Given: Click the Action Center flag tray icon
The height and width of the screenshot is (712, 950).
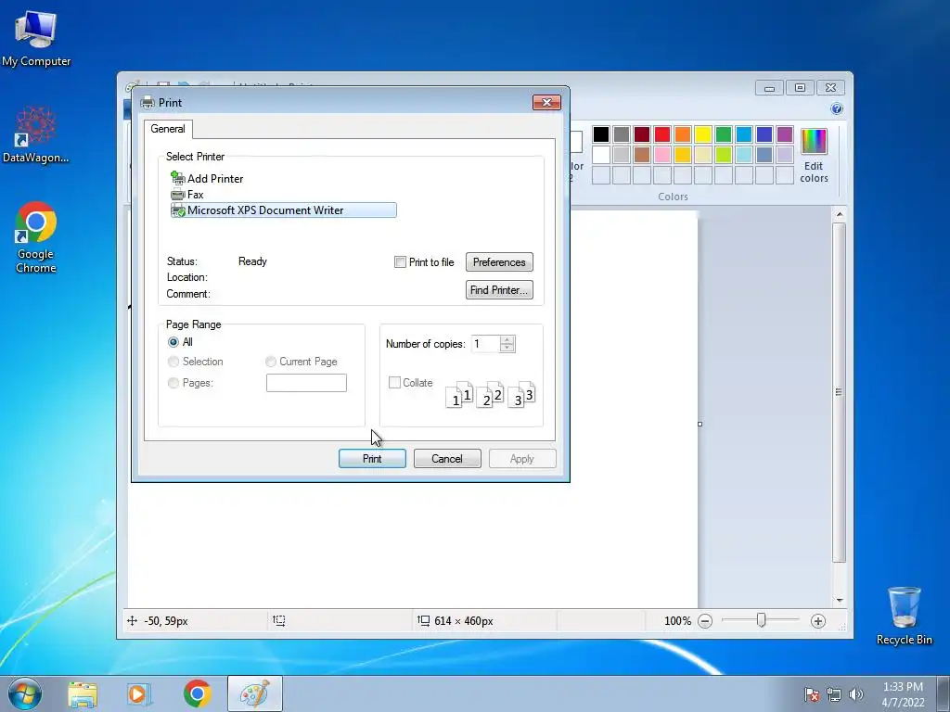Looking at the screenshot, I should 812,694.
